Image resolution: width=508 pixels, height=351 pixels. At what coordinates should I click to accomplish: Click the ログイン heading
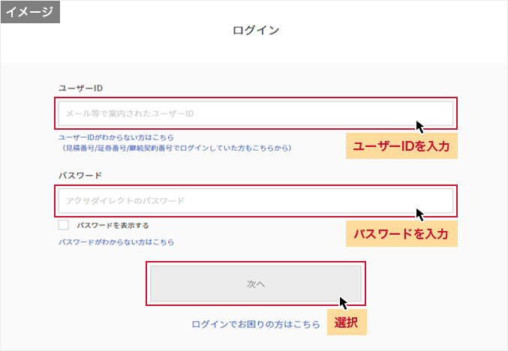(256, 31)
